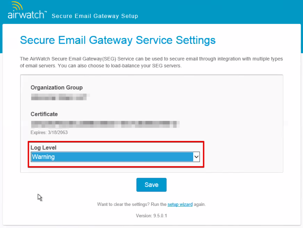This screenshot has height=228, width=303.
Task: Click the blurred Certificate value
Action: coord(105,124)
